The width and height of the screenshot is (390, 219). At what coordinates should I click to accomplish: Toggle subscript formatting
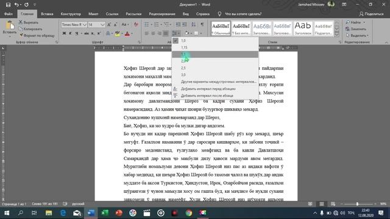93,33
